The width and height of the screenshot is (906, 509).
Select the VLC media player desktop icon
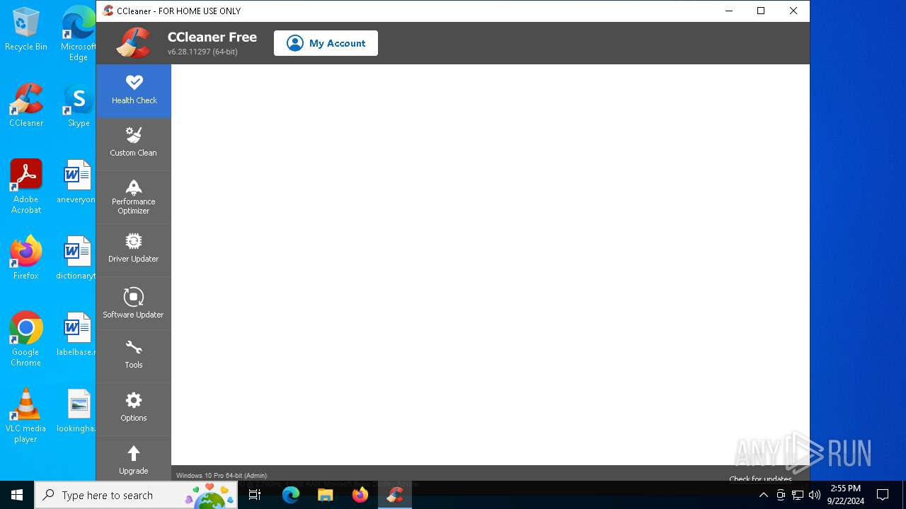(26, 416)
